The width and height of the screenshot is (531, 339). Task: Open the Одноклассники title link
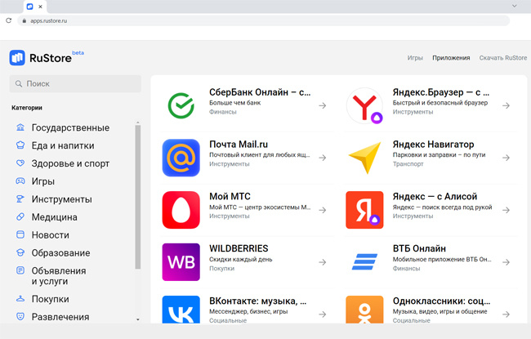441,301
